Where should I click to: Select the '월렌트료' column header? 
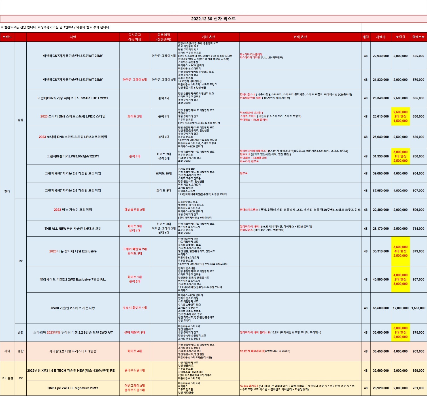coord(418,37)
